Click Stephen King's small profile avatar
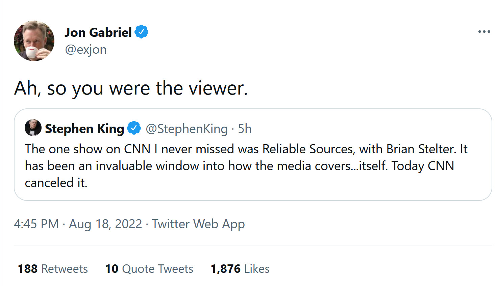This screenshot has width=497, height=286. pos(33,128)
